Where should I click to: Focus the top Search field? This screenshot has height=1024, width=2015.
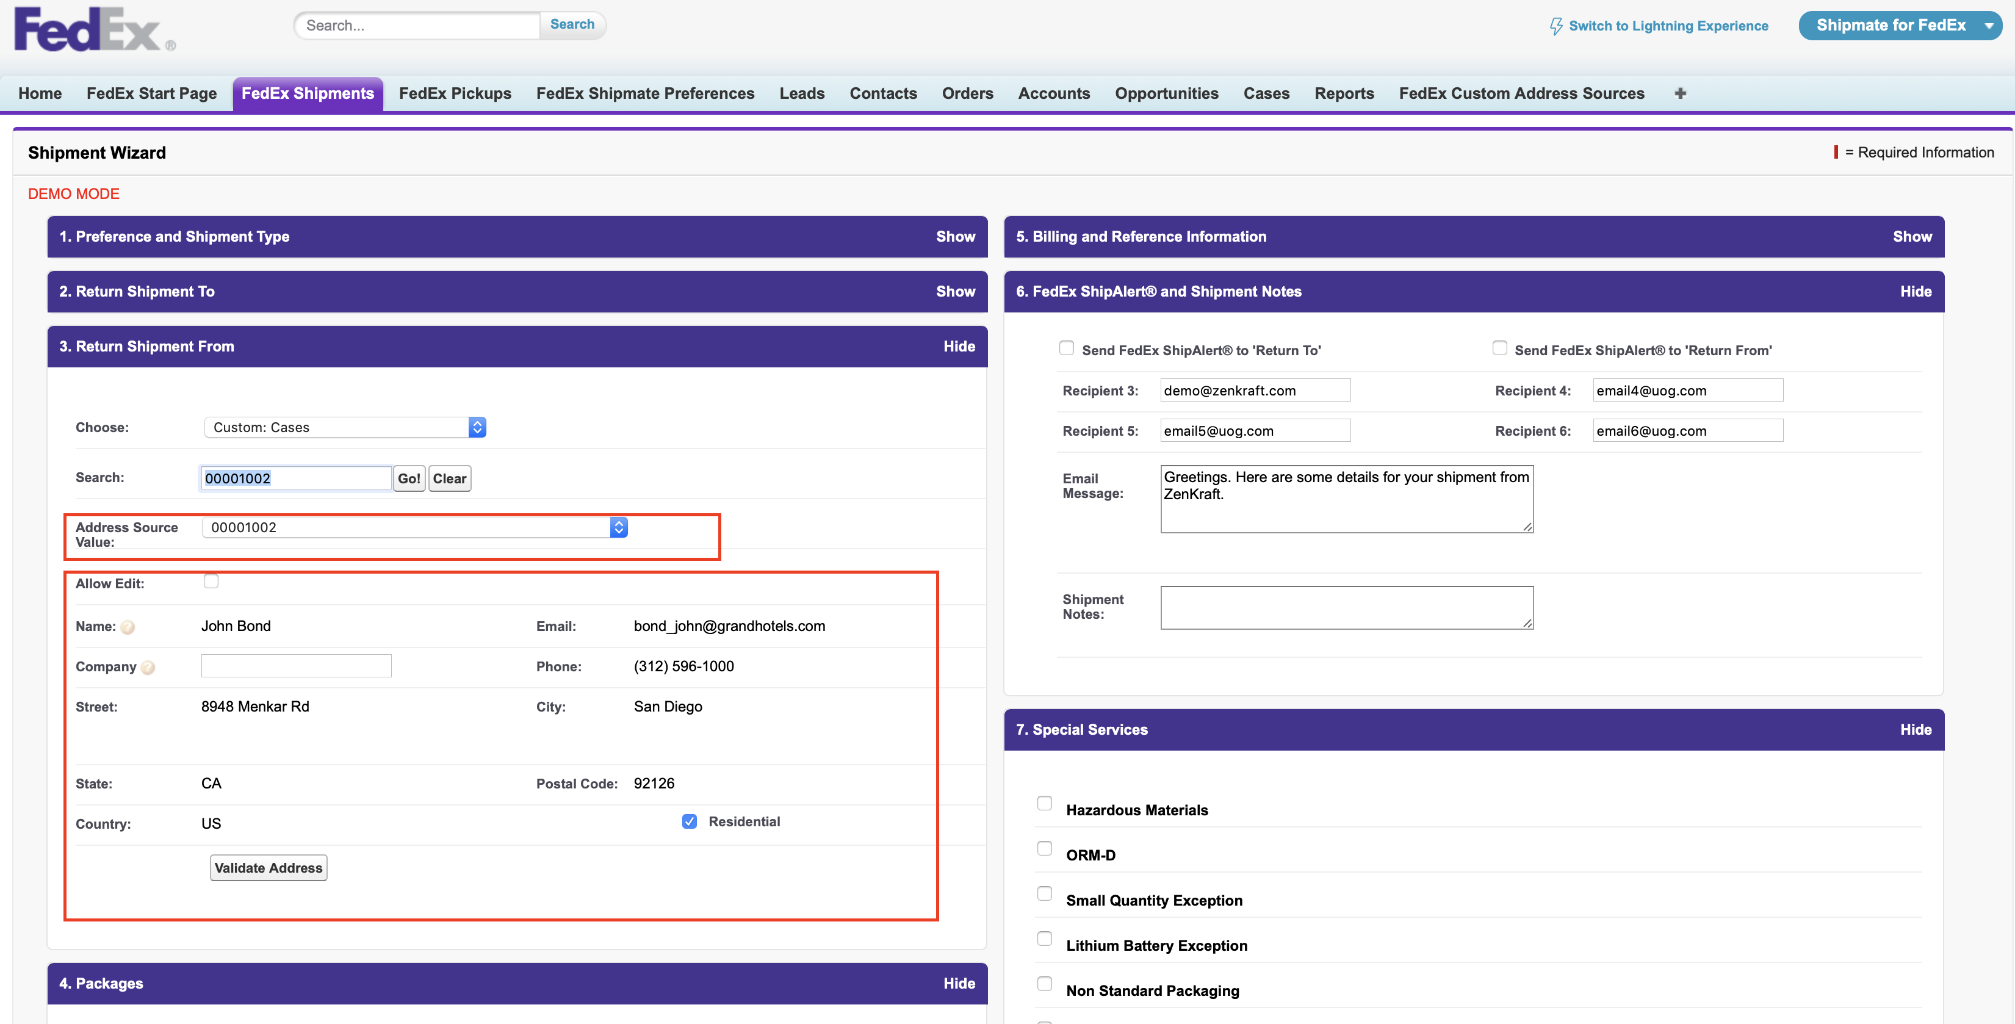point(417,25)
